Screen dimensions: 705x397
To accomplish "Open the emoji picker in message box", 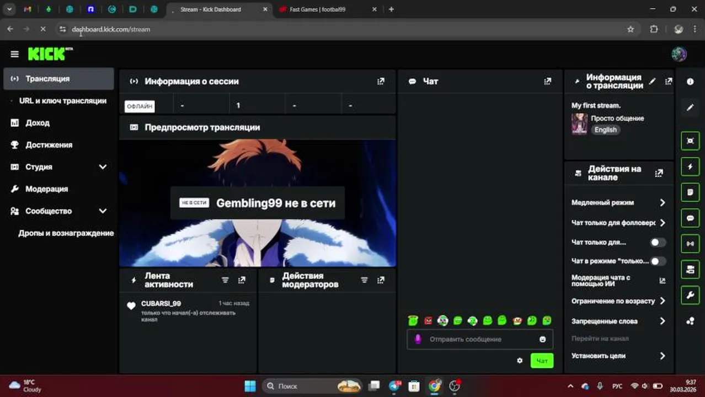I will [542, 339].
